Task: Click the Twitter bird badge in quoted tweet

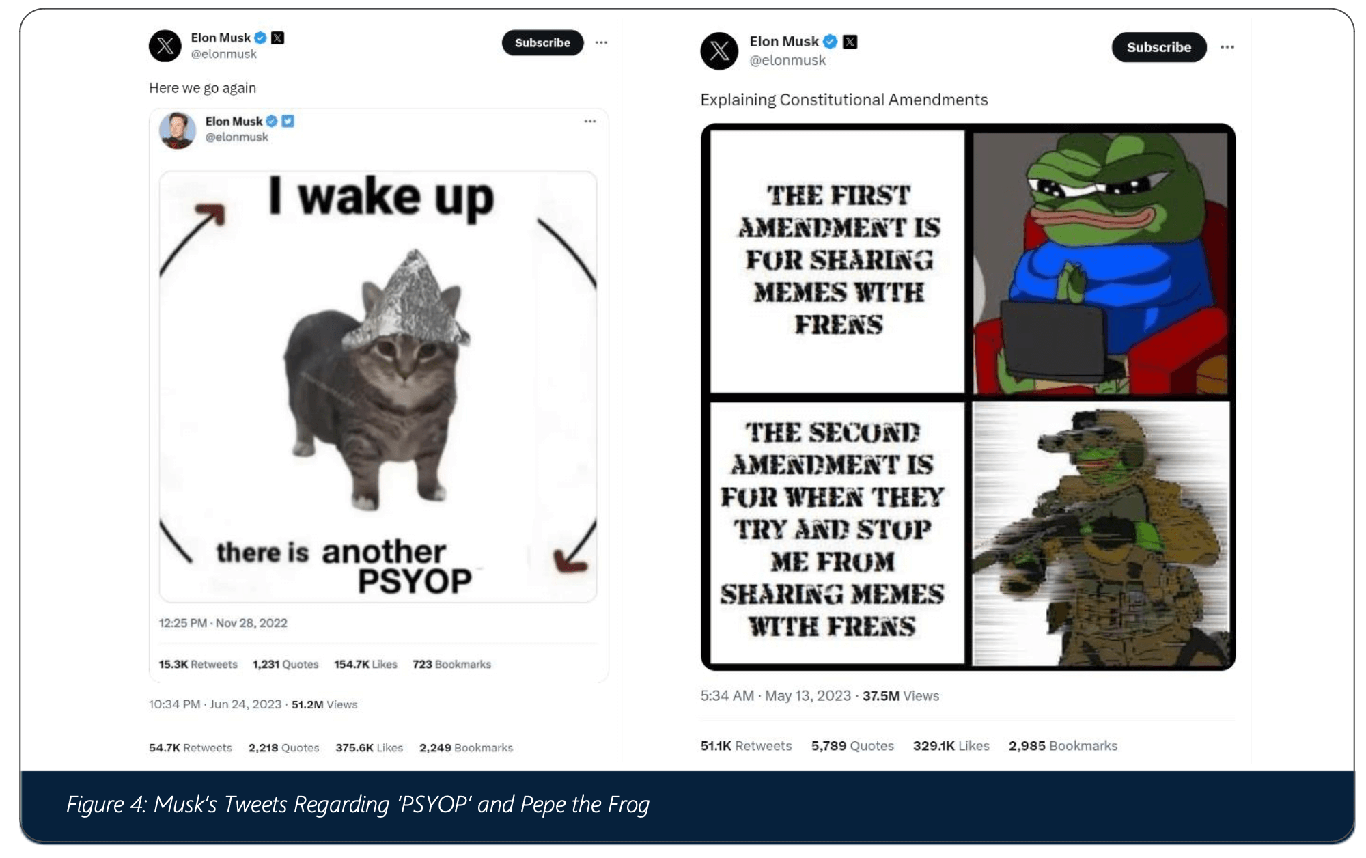Action: tap(288, 121)
